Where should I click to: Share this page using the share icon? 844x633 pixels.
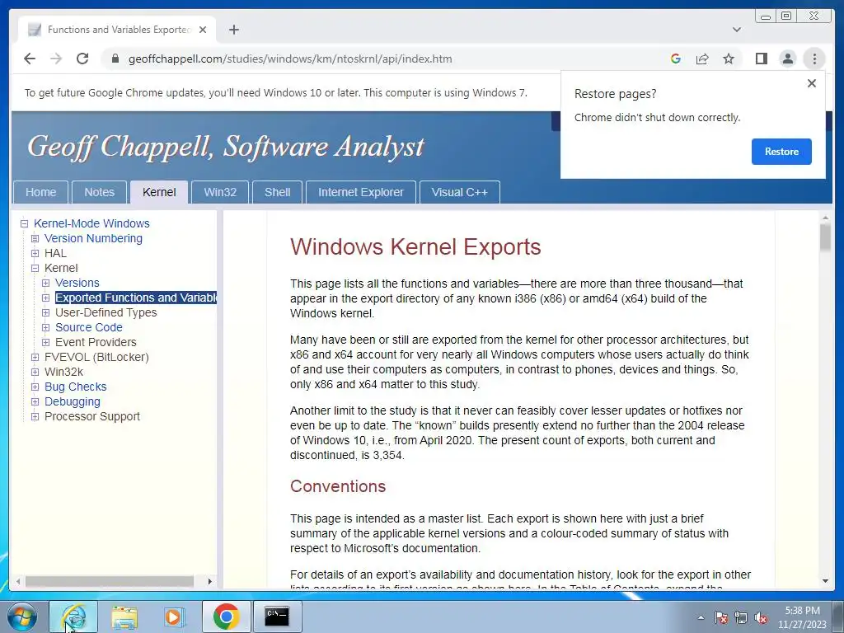pyautogui.click(x=702, y=59)
